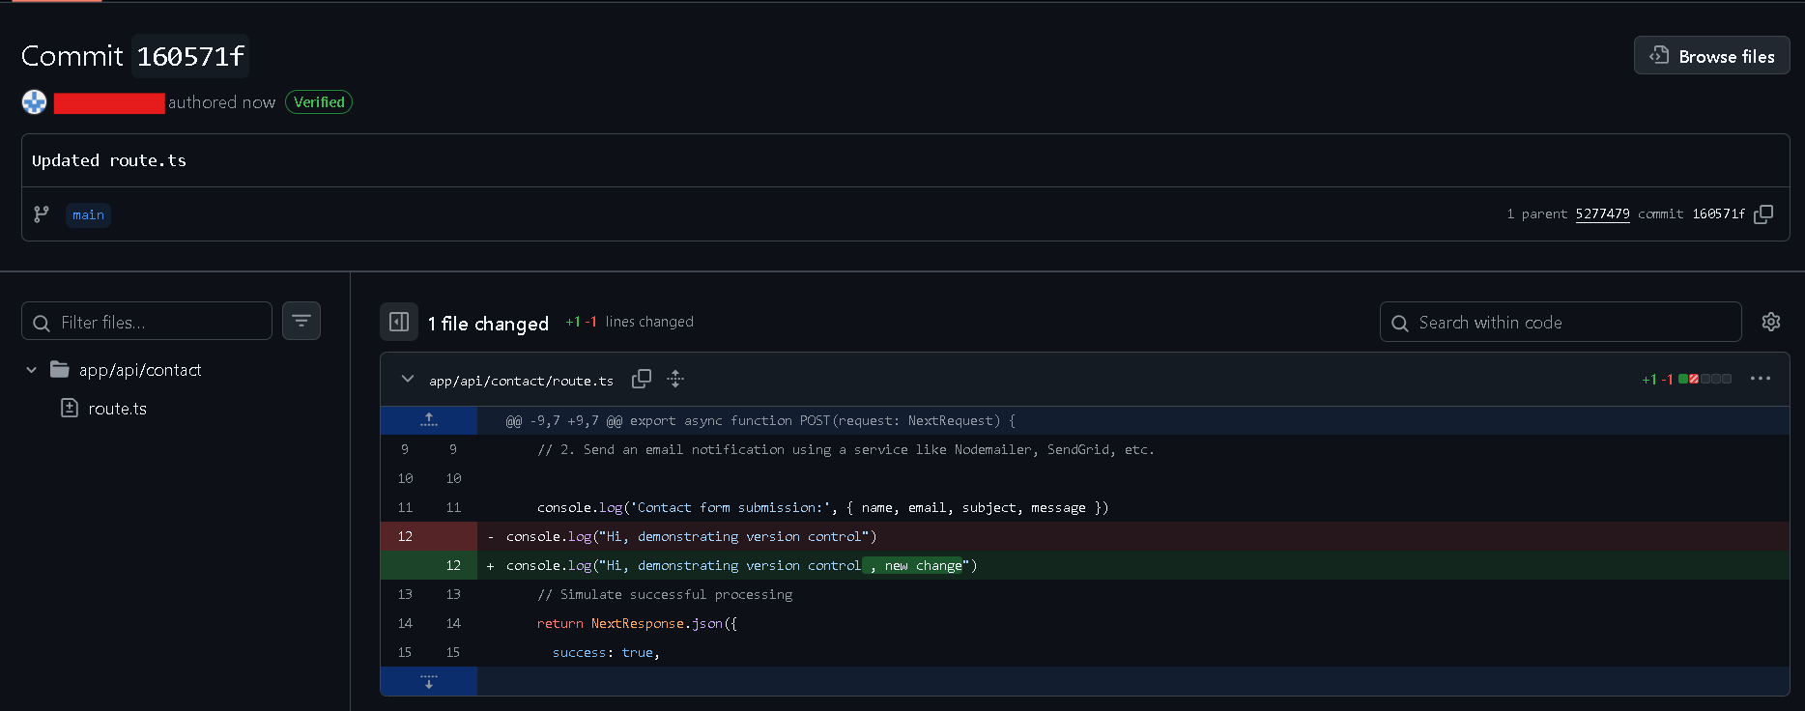
Task: Toggle the file tree side panel
Action: 399,323
